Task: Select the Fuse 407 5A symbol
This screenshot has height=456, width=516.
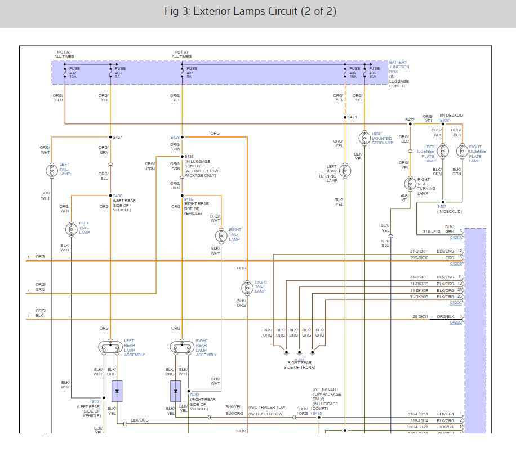Action: (182, 73)
